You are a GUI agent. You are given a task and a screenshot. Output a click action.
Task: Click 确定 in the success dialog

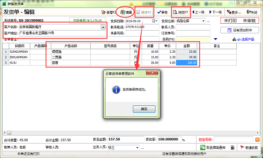pyautogui.click(x=144, y=109)
